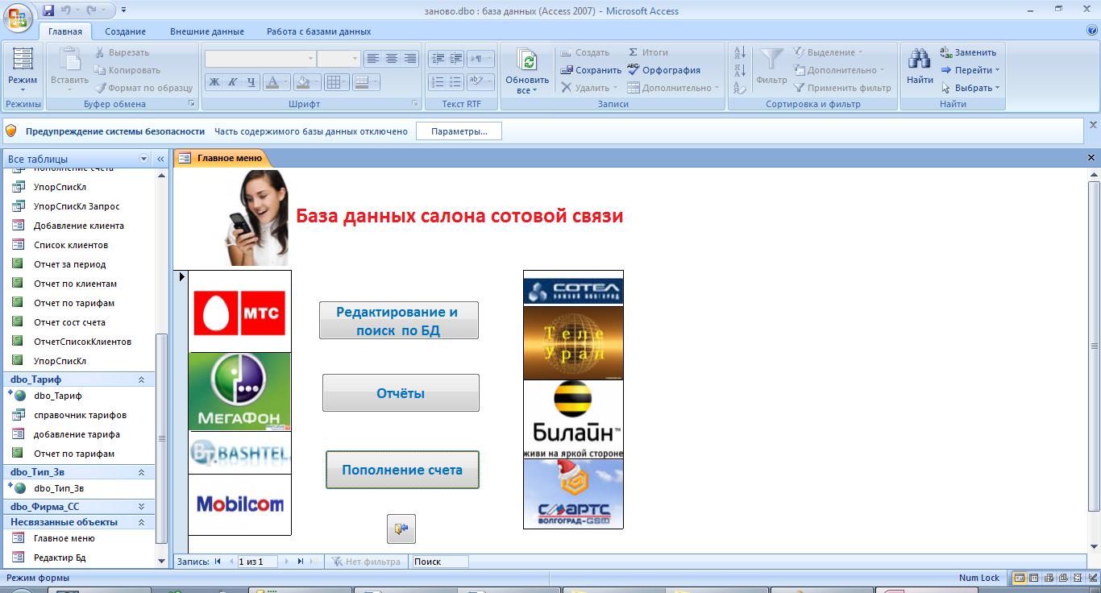Click the fill color bucket button
Image resolution: width=1101 pixels, height=593 pixels.
pyautogui.click(x=303, y=81)
